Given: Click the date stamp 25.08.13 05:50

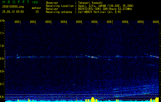Looking at the screenshot, I should click(x=13, y=12).
